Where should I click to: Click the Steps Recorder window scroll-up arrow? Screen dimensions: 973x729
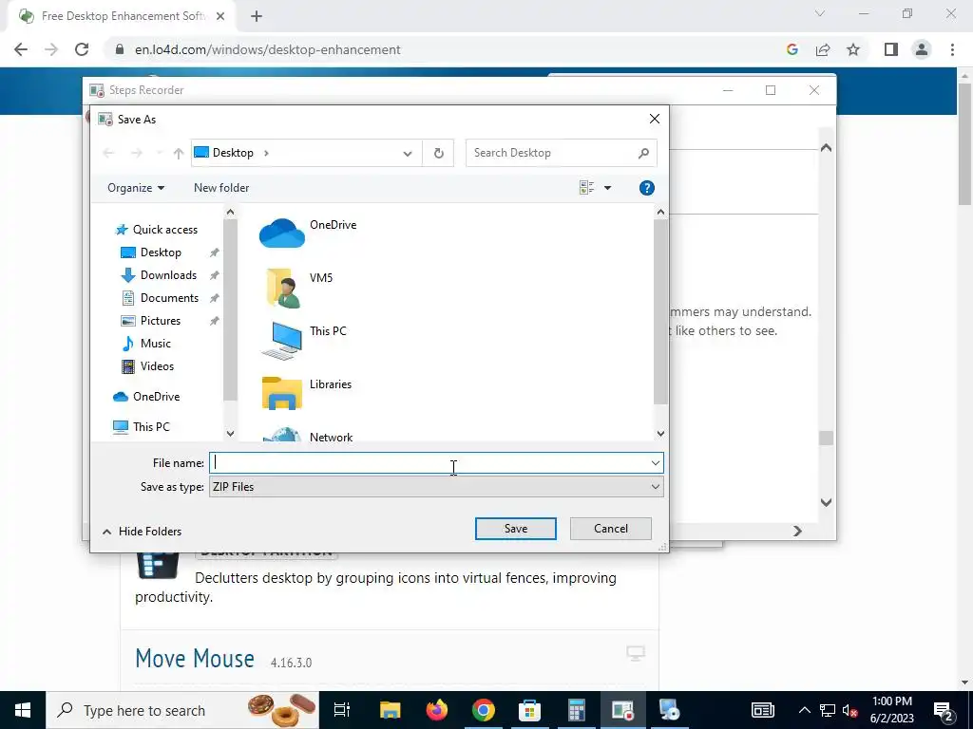826,147
